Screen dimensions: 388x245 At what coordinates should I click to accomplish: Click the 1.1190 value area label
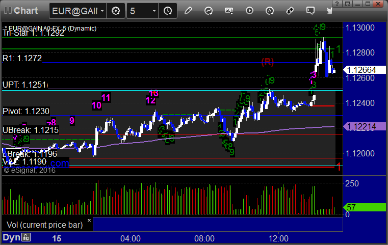[24, 162]
